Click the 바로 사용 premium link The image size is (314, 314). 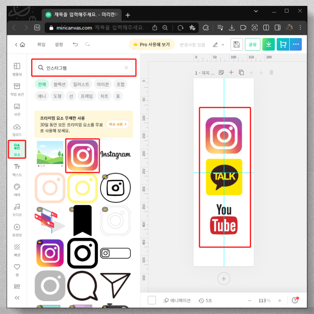coord(117,124)
